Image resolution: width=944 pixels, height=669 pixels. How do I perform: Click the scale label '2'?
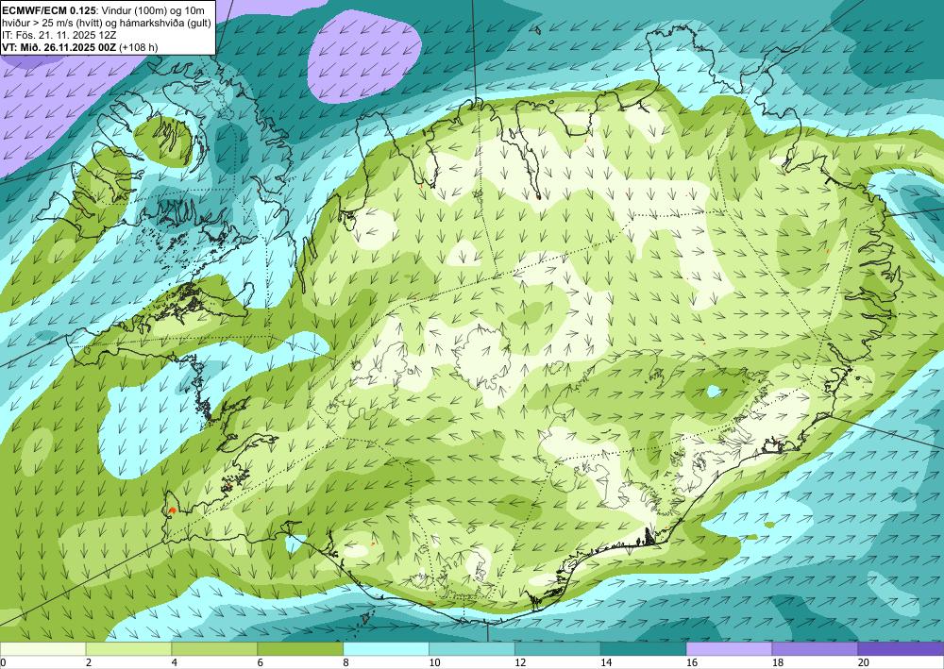click(89, 663)
